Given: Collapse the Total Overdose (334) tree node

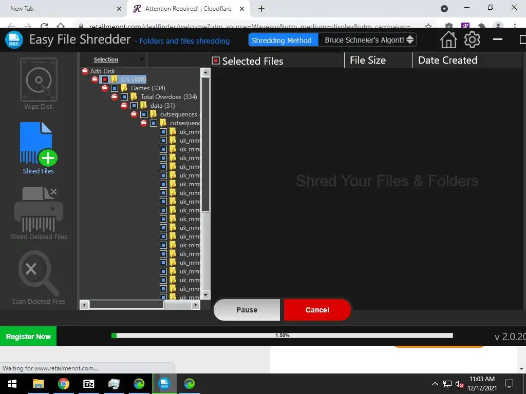Looking at the screenshot, I should (x=115, y=97).
